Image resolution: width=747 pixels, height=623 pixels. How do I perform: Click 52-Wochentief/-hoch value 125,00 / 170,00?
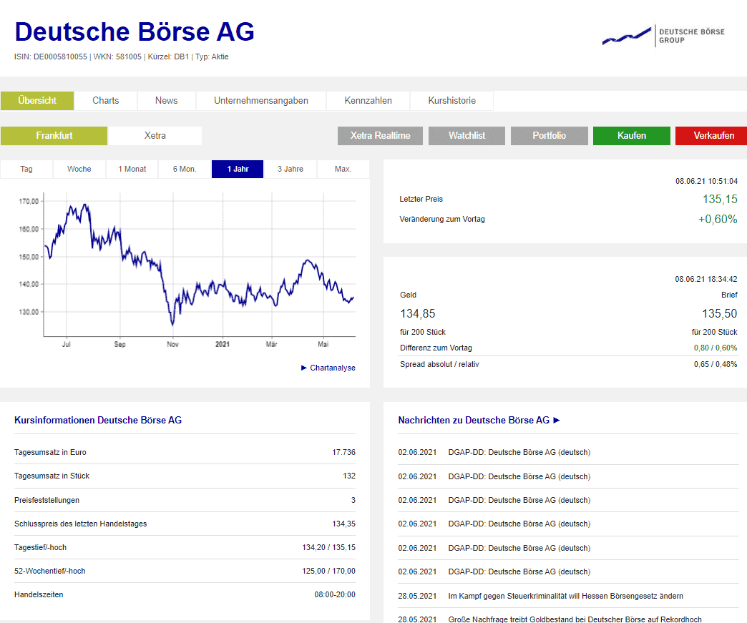click(x=328, y=571)
